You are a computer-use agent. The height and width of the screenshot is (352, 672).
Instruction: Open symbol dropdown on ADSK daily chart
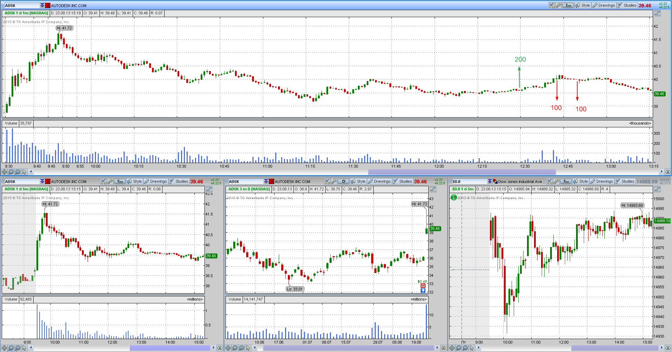266,181
